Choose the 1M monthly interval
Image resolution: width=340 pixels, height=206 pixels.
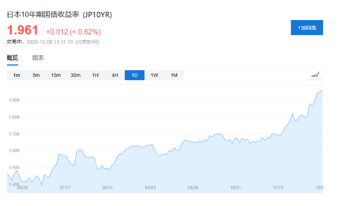coord(174,75)
